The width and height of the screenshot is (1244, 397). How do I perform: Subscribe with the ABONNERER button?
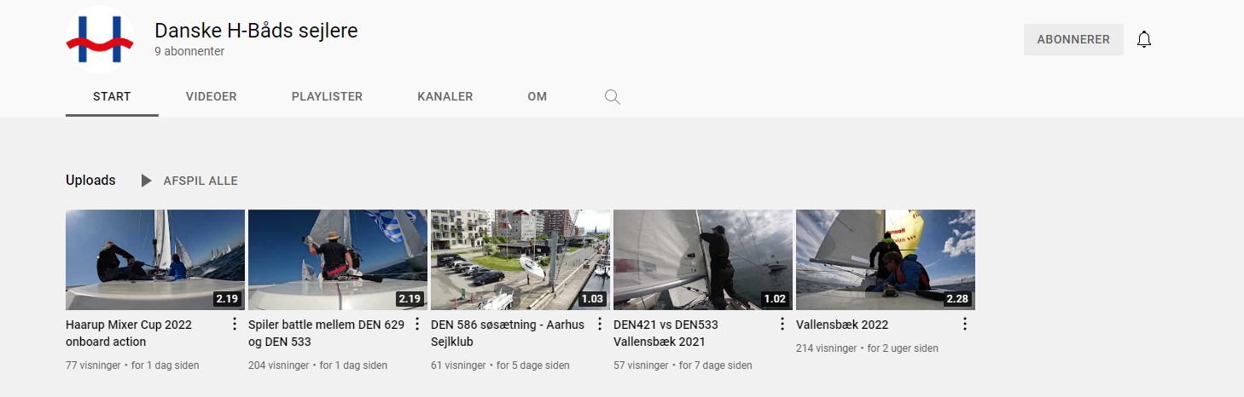[1073, 39]
